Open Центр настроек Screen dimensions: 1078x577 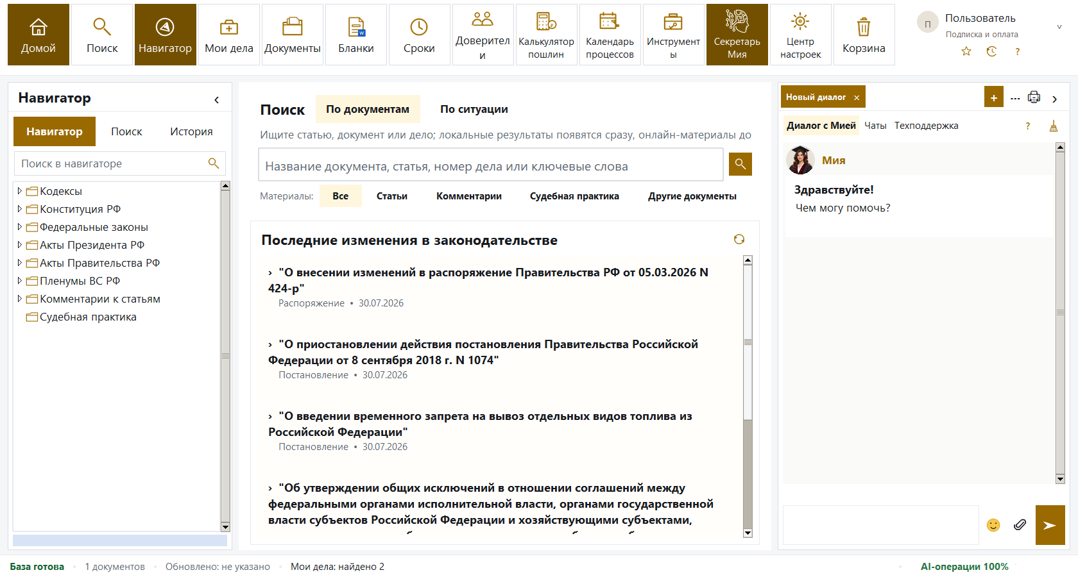[800, 35]
